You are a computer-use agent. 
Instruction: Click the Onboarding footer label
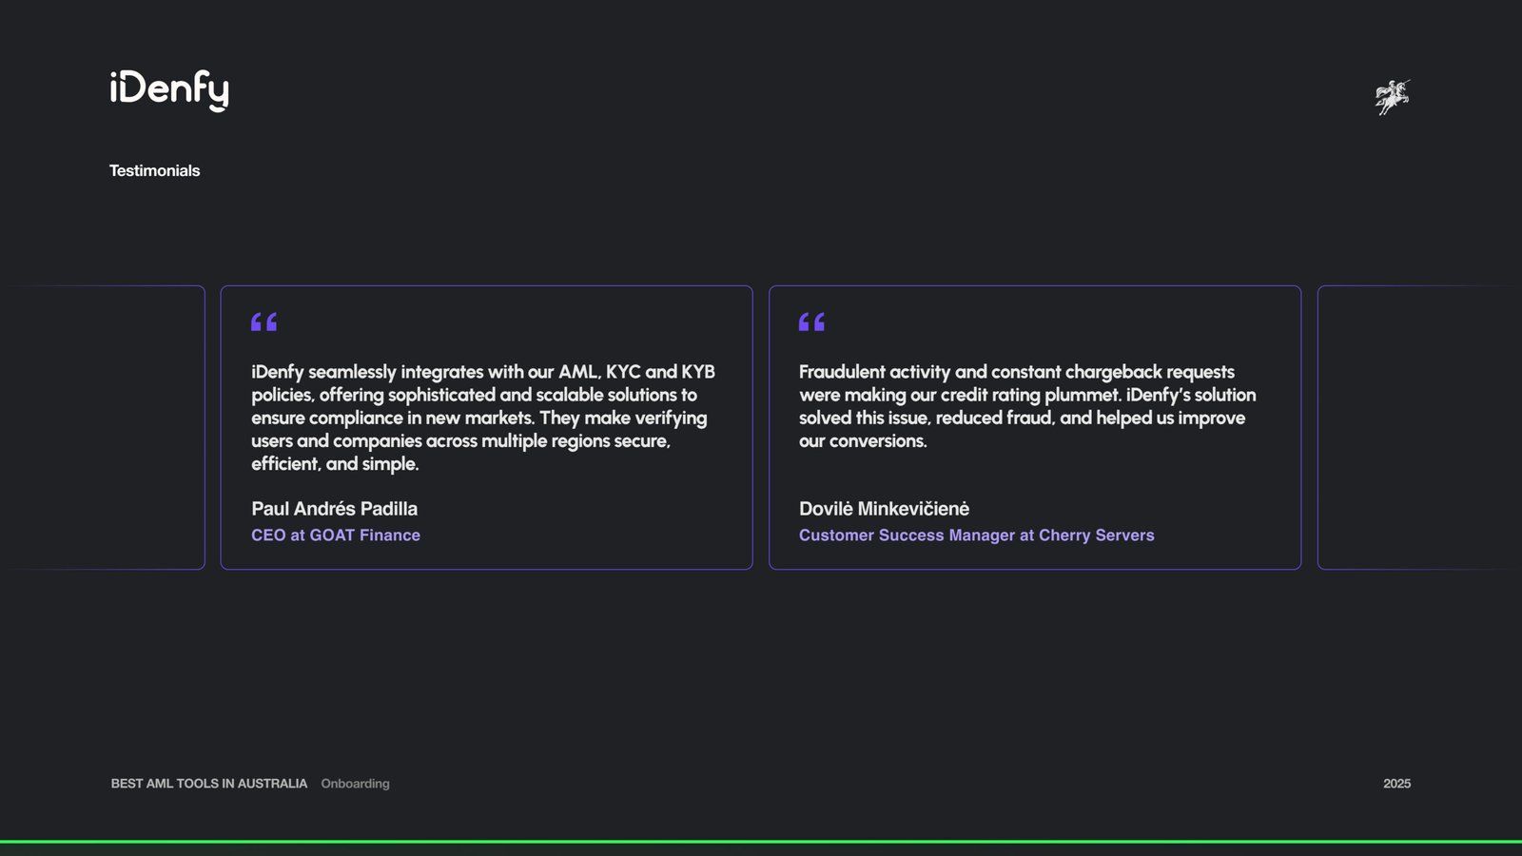(x=356, y=784)
